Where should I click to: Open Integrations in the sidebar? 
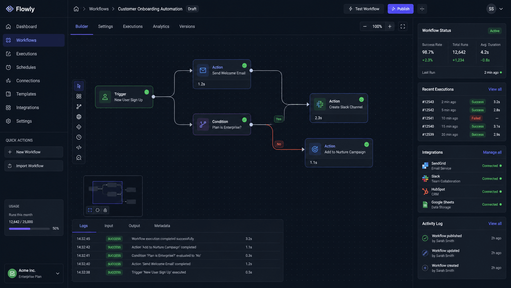pyautogui.click(x=34, y=108)
